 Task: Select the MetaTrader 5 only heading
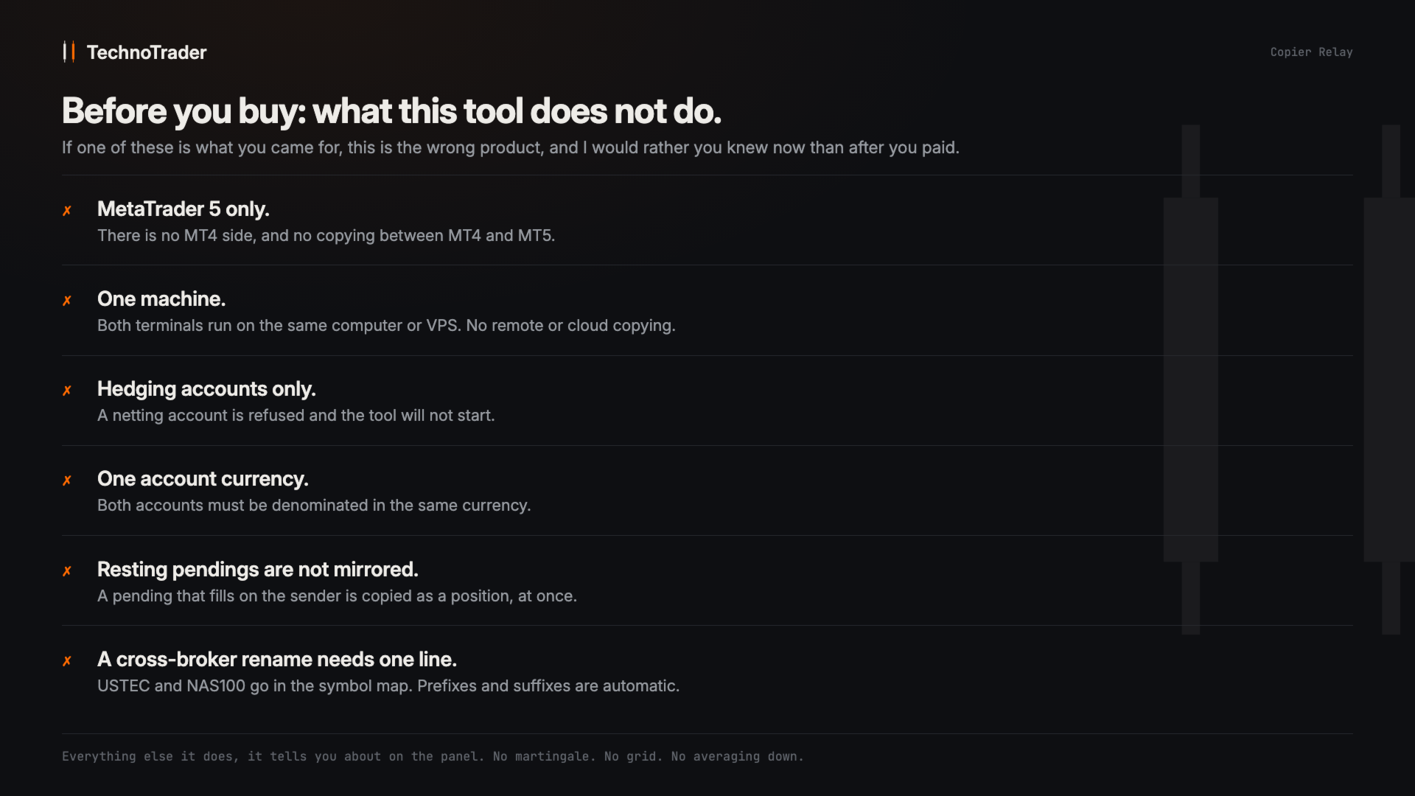coord(184,209)
